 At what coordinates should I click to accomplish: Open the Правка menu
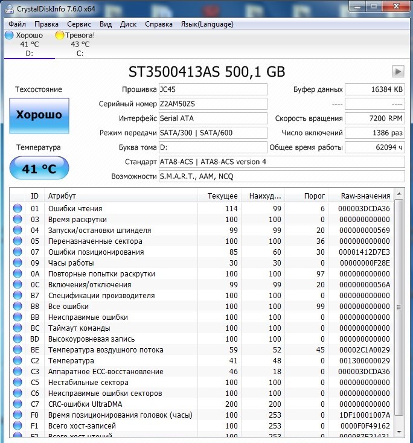(x=46, y=24)
